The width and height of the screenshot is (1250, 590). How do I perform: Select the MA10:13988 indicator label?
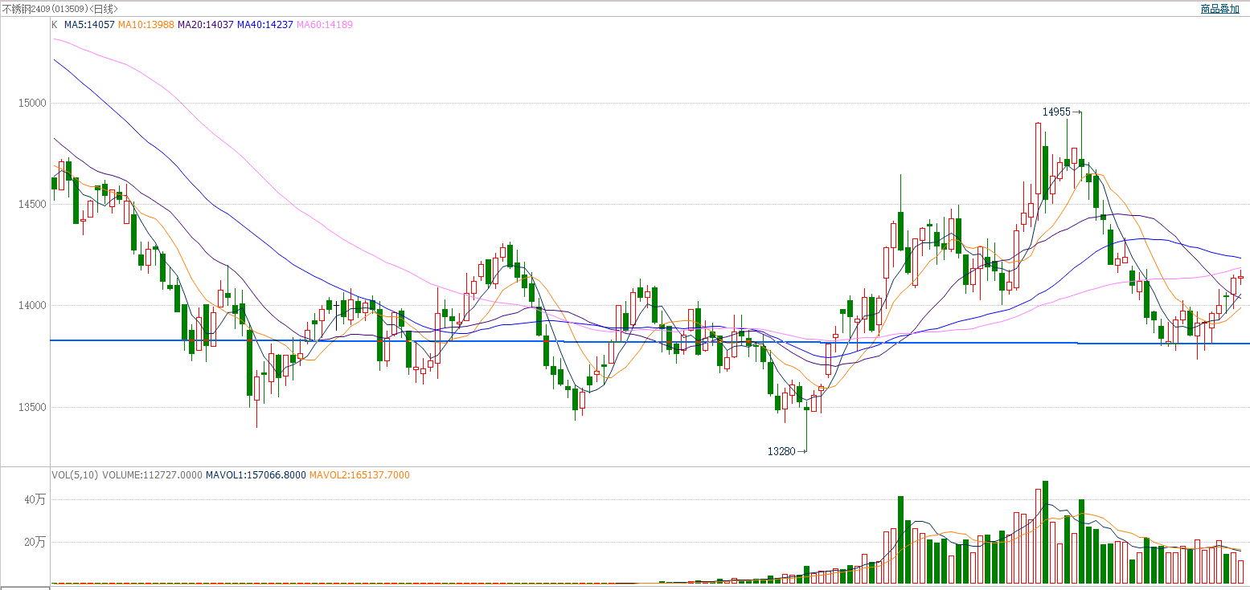pos(145,25)
